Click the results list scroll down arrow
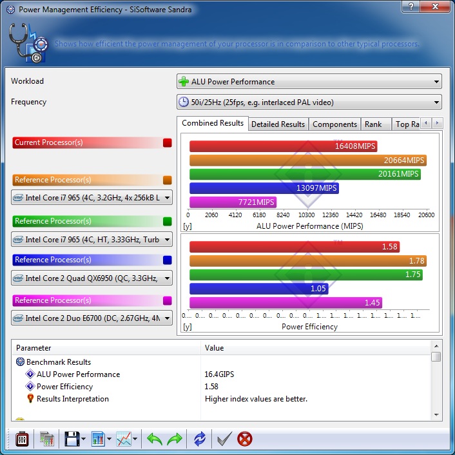This screenshot has height=455, width=455. 436,415
